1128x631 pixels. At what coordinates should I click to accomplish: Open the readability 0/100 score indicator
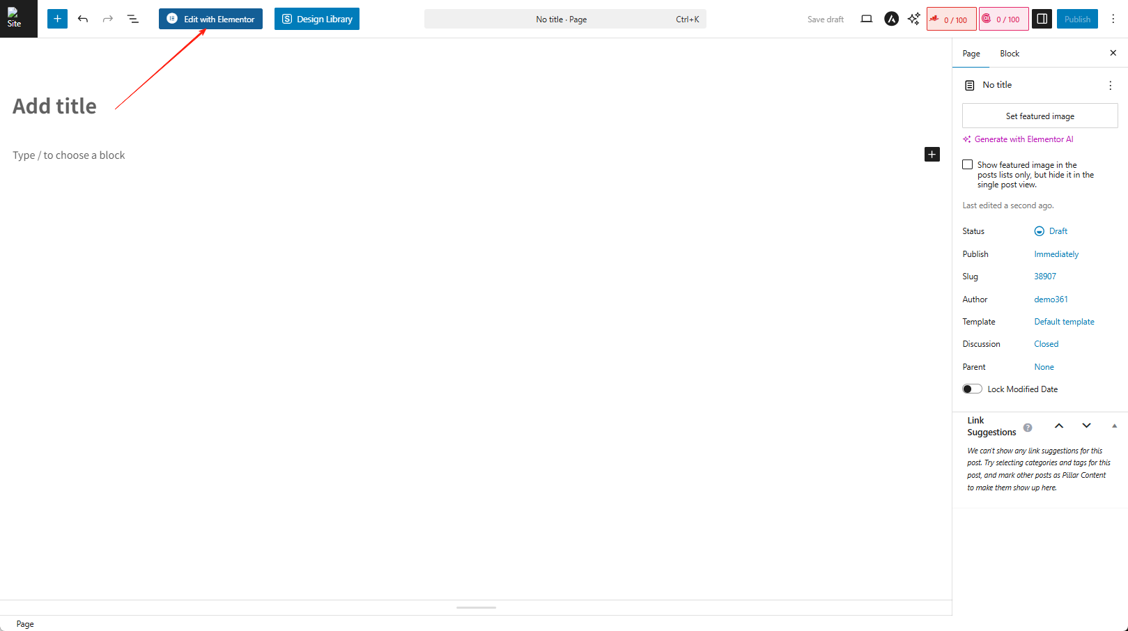pos(1003,19)
